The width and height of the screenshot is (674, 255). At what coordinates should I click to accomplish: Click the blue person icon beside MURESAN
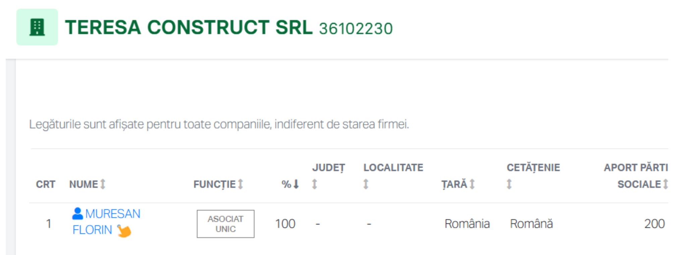point(77,214)
